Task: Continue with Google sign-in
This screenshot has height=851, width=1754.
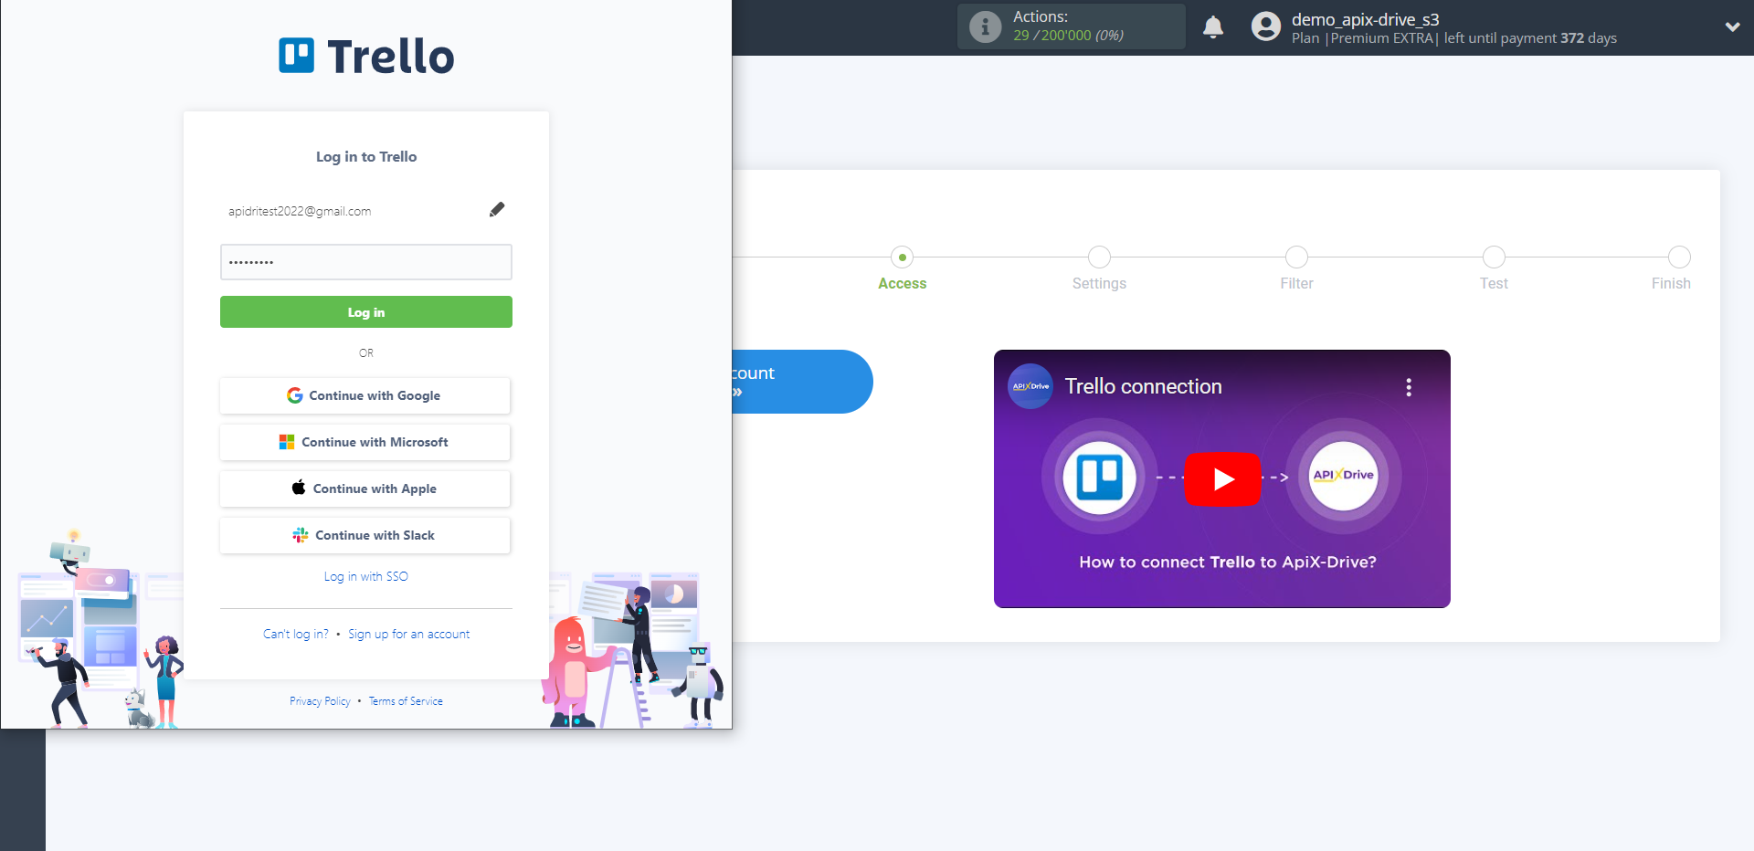Action: click(365, 395)
